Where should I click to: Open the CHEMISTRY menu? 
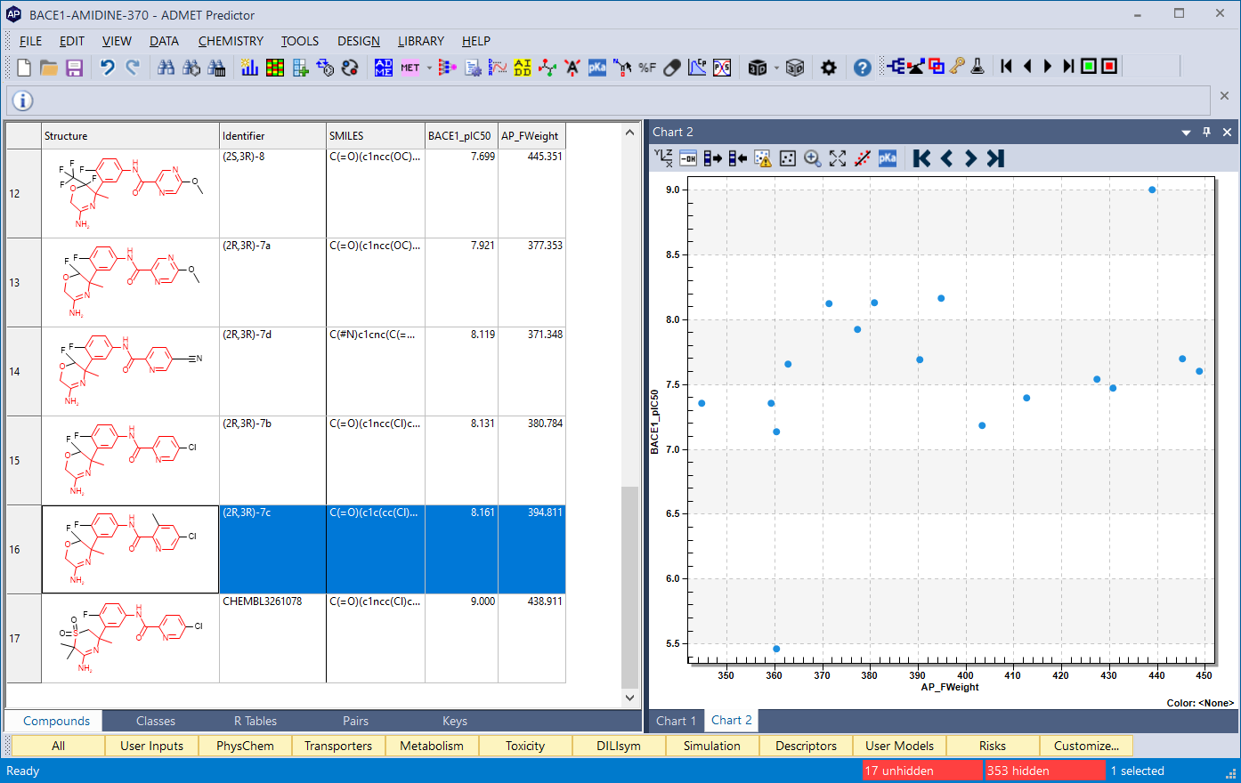tap(231, 41)
